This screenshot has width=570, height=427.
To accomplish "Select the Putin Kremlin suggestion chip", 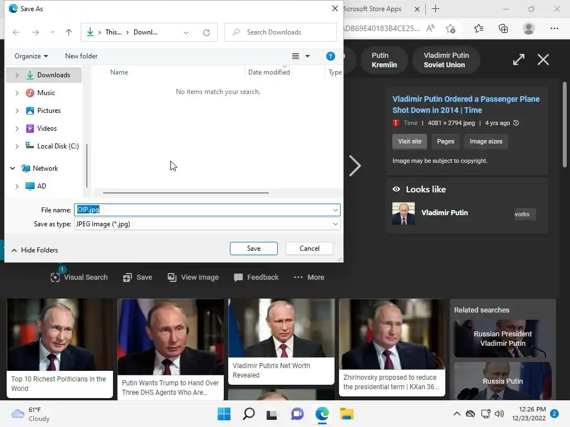I will (x=384, y=60).
